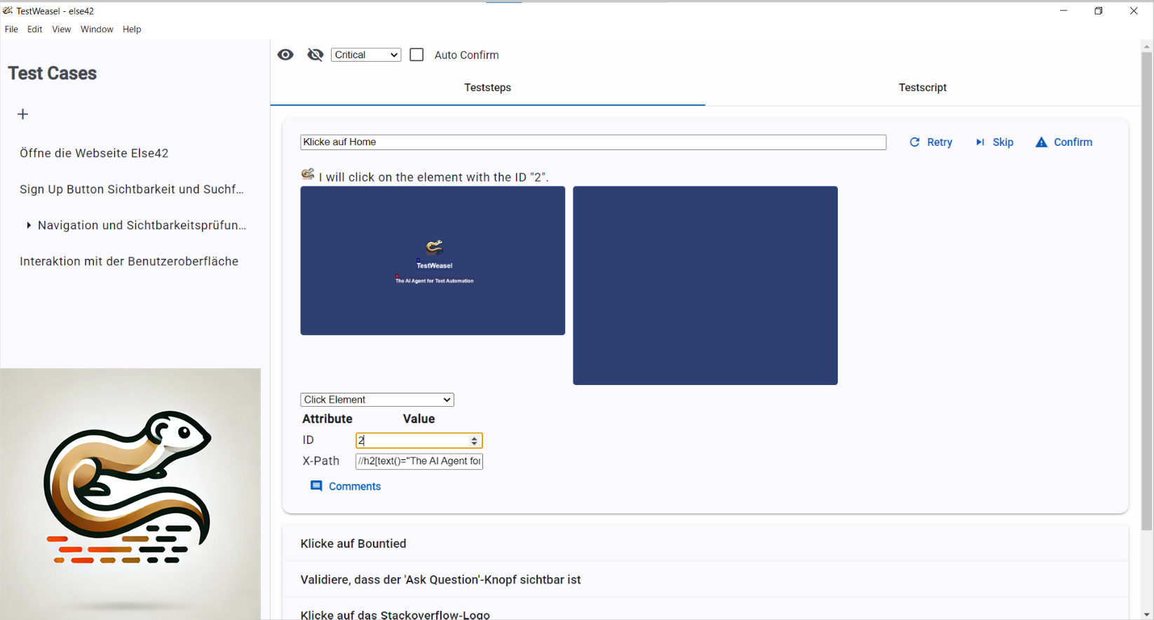Click the crossed-out eye hide icon
Viewport: 1154px width, 620px height.
coord(315,55)
